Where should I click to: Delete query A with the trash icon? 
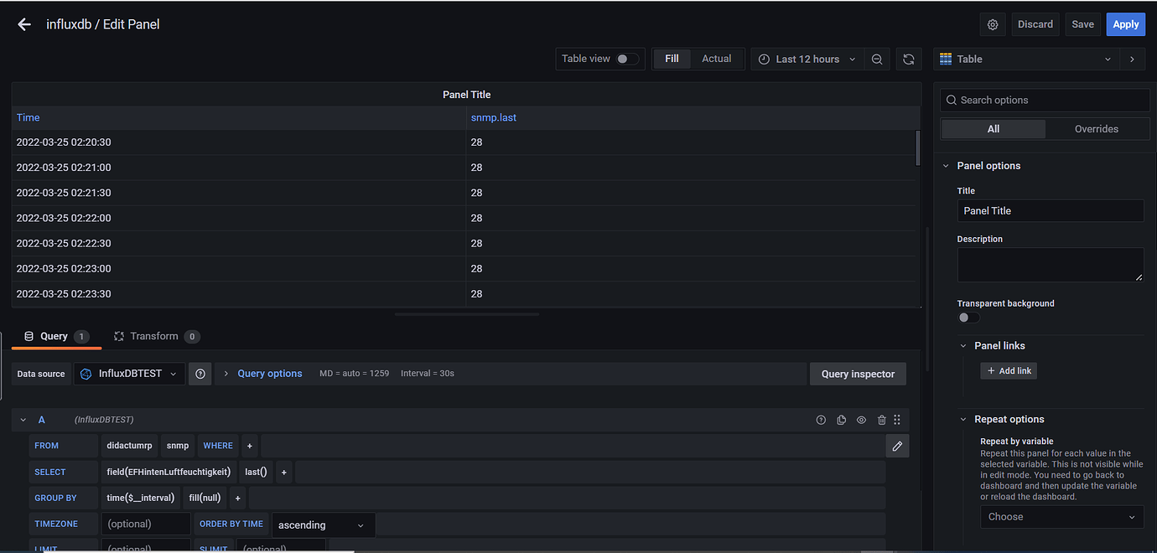(881, 419)
